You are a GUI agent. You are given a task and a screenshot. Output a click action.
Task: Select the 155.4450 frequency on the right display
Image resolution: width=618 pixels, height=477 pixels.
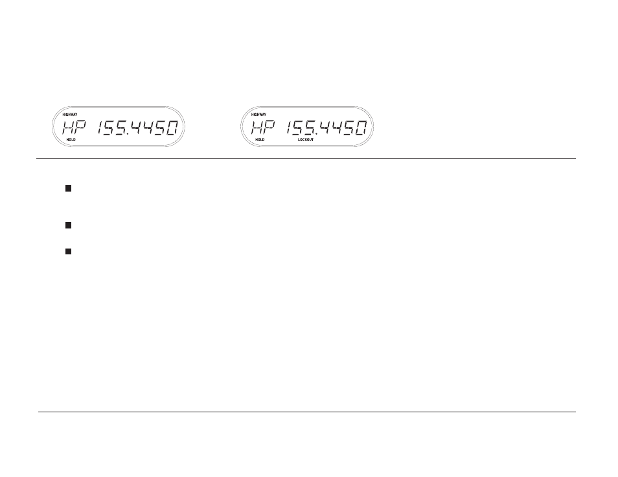(326, 128)
